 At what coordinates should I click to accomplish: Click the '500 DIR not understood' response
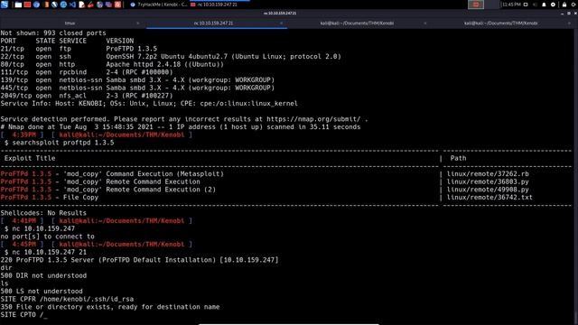(x=43, y=275)
